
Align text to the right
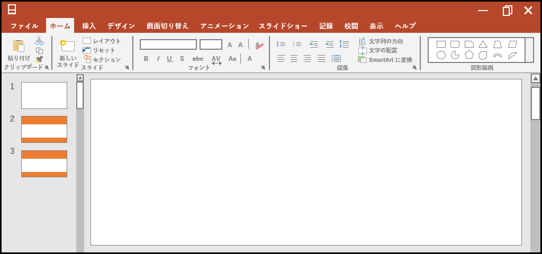[x=308, y=59]
